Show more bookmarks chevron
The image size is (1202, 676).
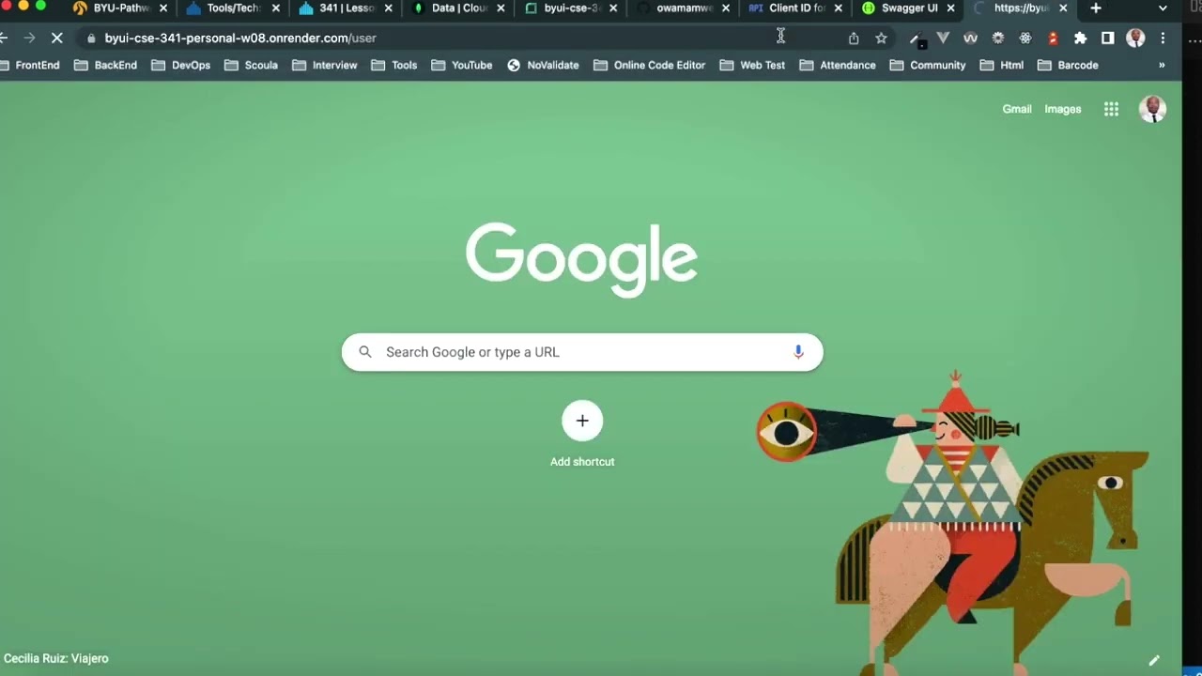point(1162,66)
